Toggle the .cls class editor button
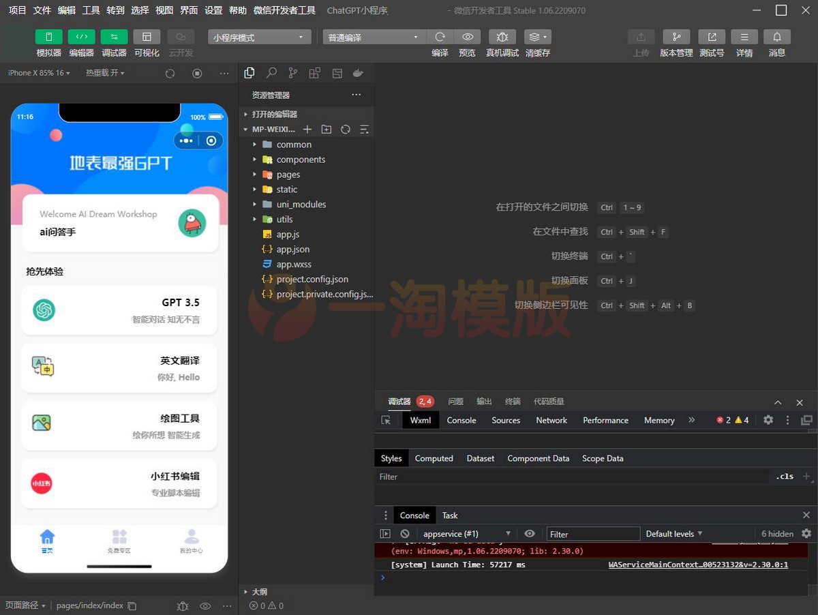 pyautogui.click(x=785, y=477)
